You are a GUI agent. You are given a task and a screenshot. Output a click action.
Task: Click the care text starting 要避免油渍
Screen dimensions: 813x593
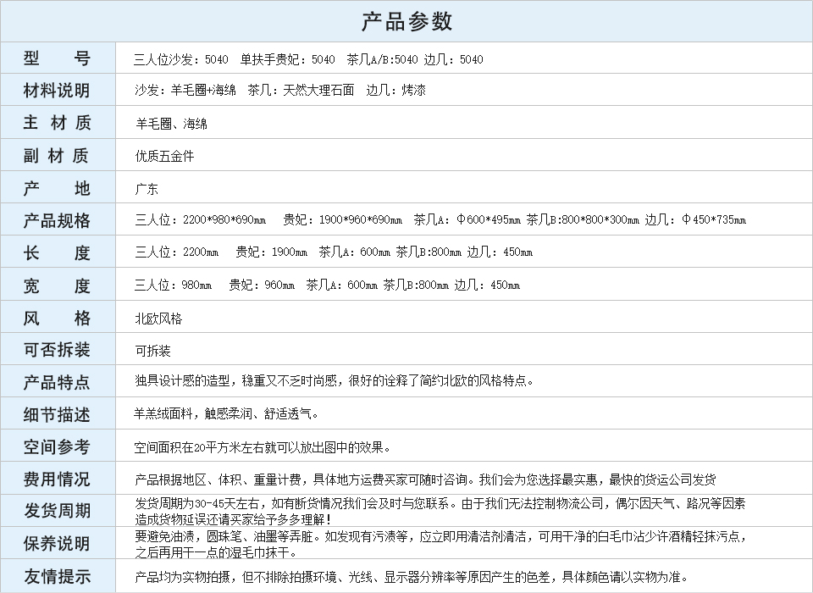click(x=440, y=536)
